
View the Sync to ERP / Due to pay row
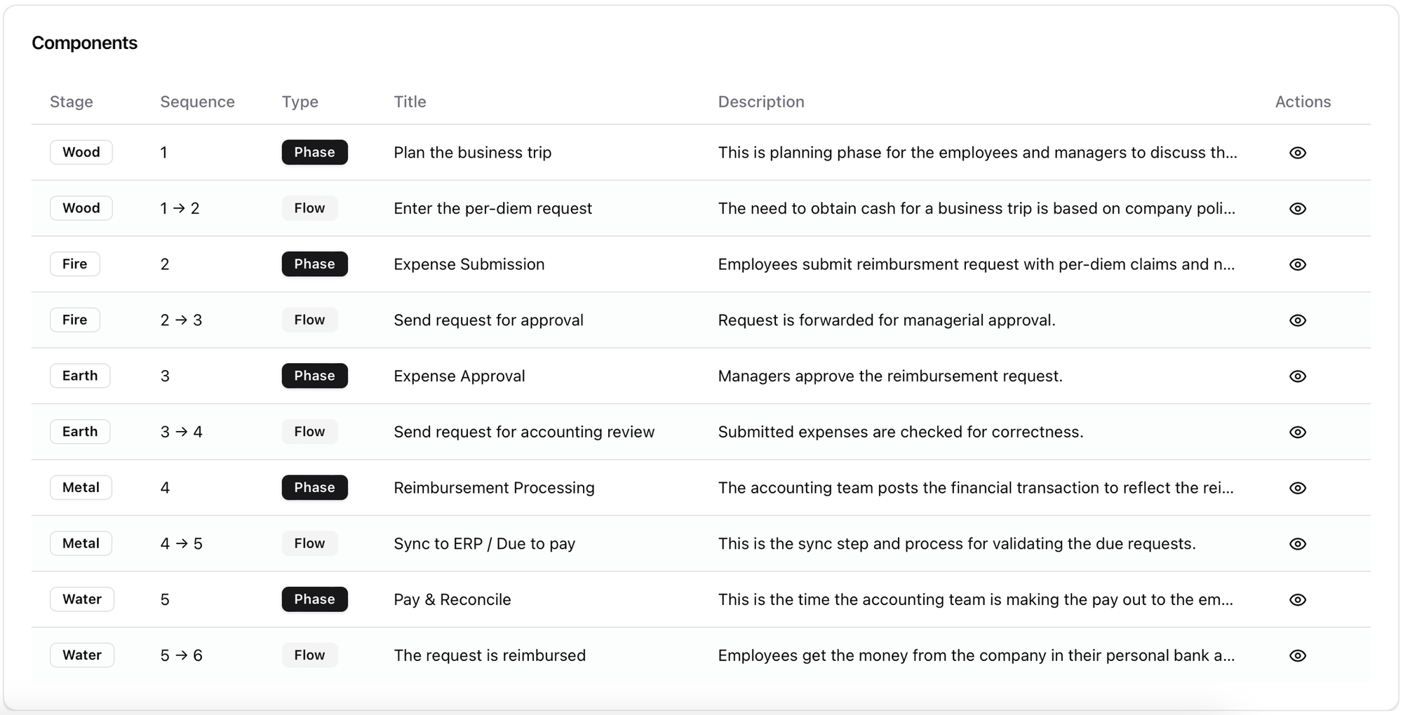(1297, 544)
